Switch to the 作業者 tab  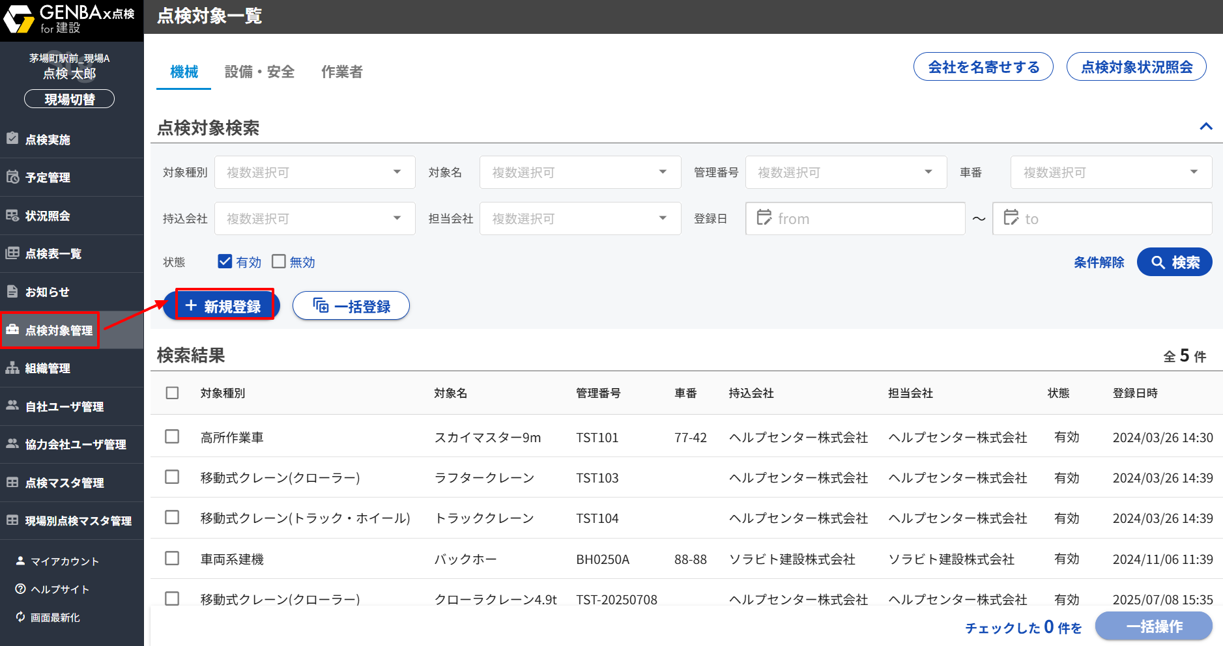(341, 72)
